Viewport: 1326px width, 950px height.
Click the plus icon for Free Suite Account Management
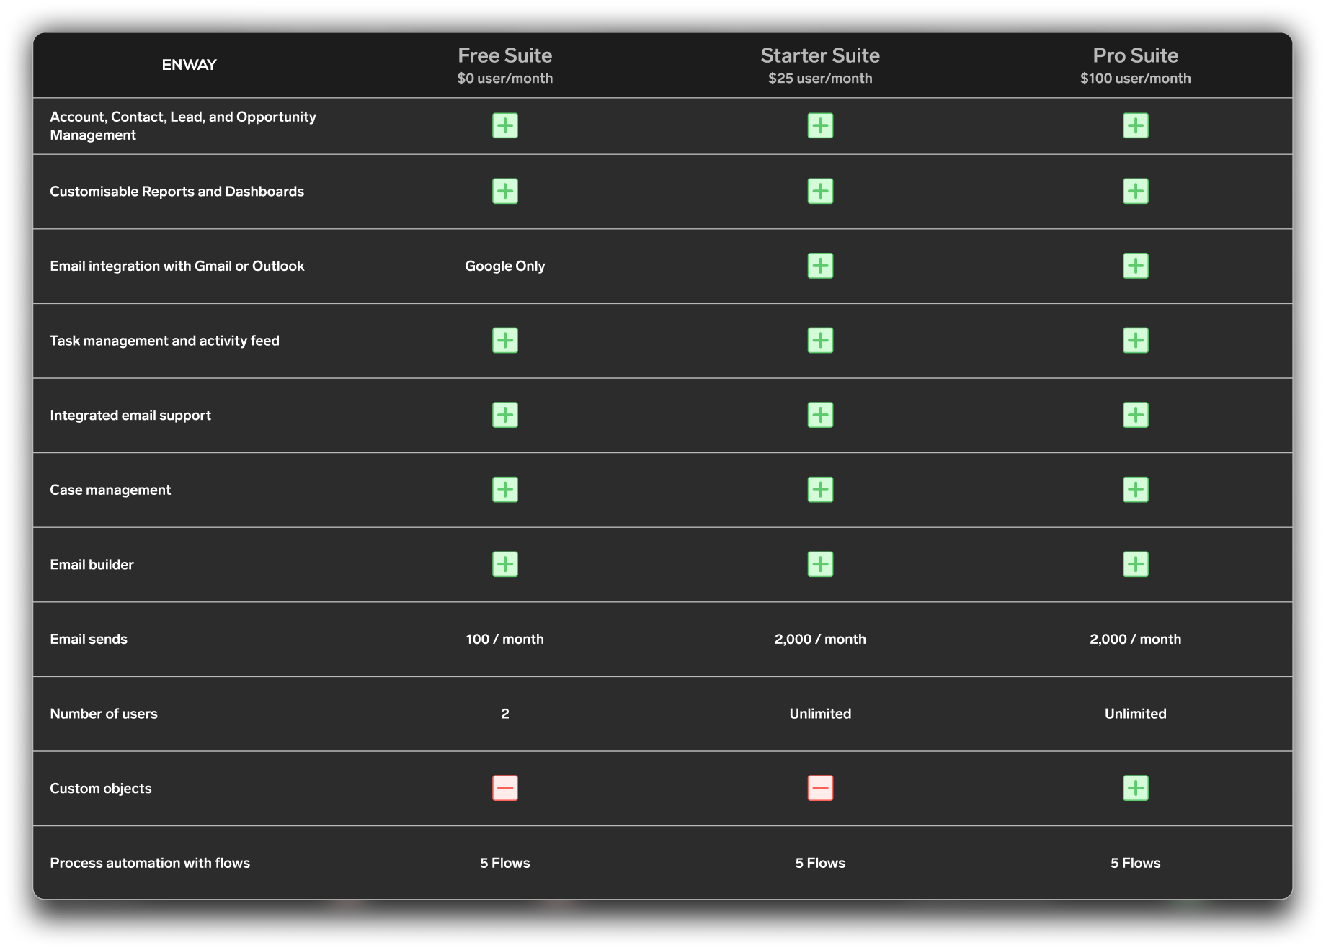tap(505, 125)
